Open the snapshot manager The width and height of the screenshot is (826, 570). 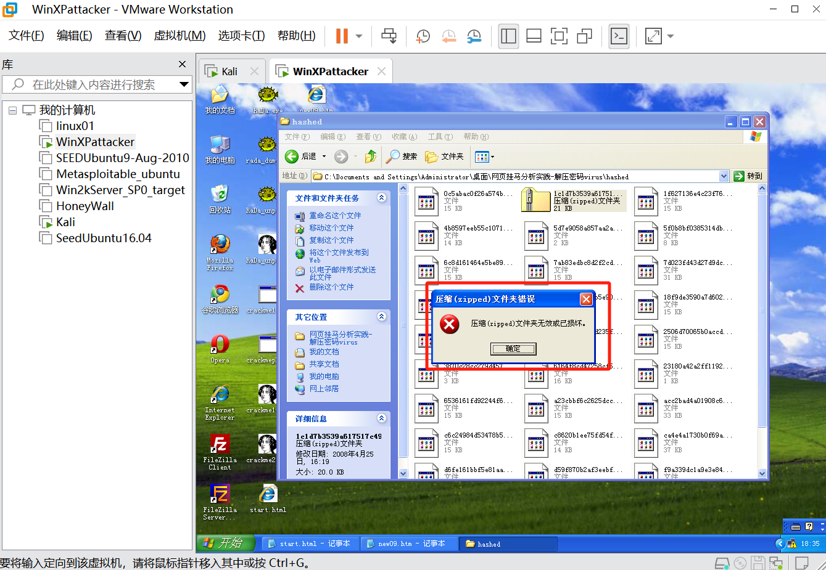474,36
